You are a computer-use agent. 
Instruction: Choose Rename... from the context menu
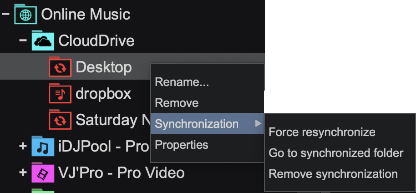(182, 82)
